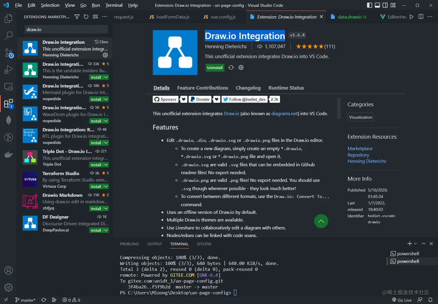Click the extensions search field containing draw.io
Screen dimensions: 438x304
[66, 29]
